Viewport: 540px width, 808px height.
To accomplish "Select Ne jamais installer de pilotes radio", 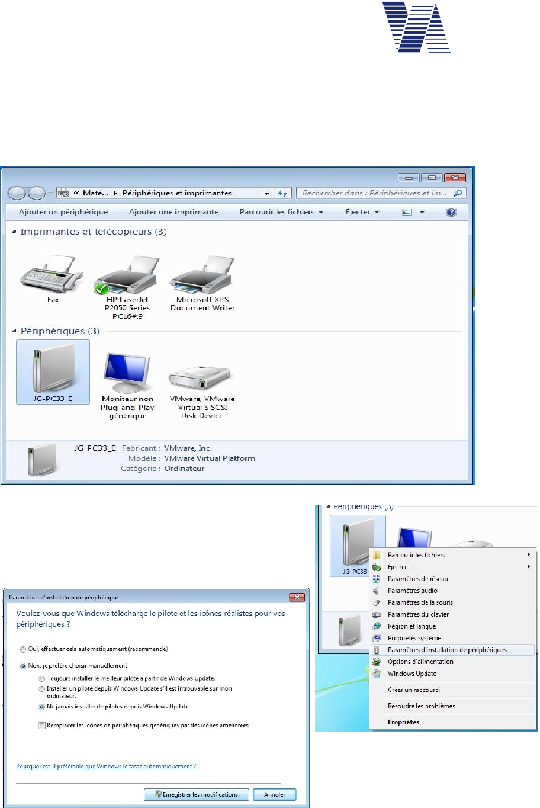I will coord(42,707).
